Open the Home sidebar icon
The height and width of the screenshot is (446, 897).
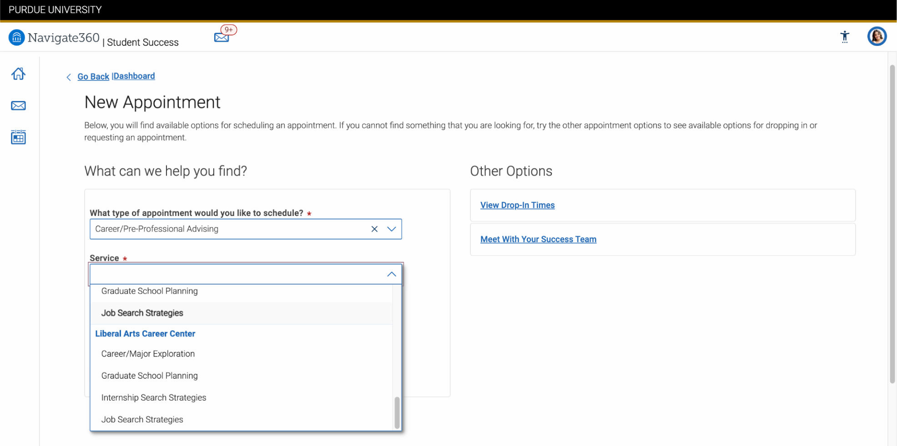[18, 74]
